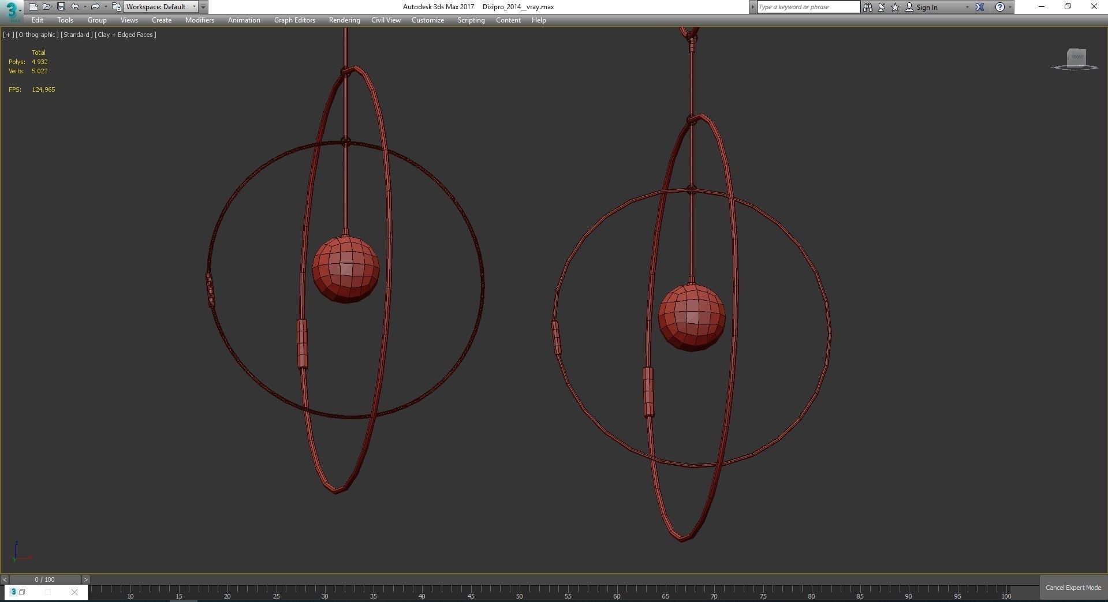The width and height of the screenshot is (1108, 602).
Task: Open the Tools menu
Action: pos(65,20)
